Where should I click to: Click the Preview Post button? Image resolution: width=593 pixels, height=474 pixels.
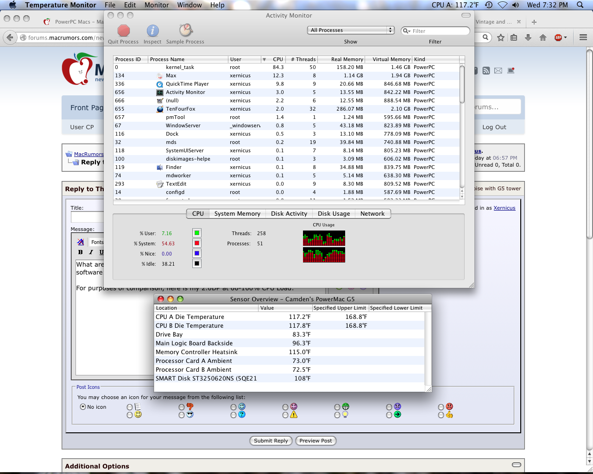315,441
